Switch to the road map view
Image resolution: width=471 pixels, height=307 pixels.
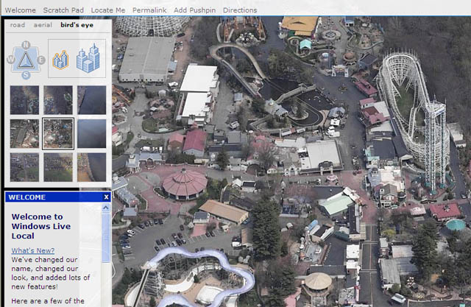18,25
